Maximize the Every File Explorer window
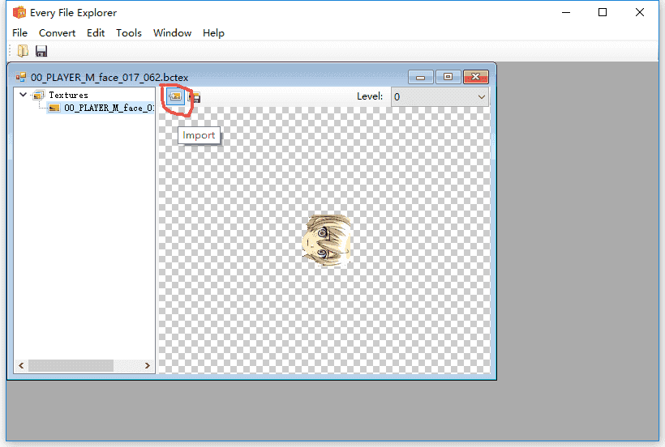The width and height of the screenshot is (665, 447). point(603,13)
